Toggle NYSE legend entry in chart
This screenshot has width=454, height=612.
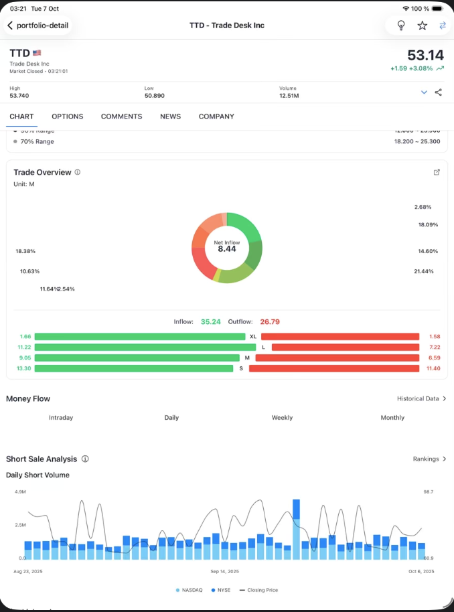[x=221, y=590]
